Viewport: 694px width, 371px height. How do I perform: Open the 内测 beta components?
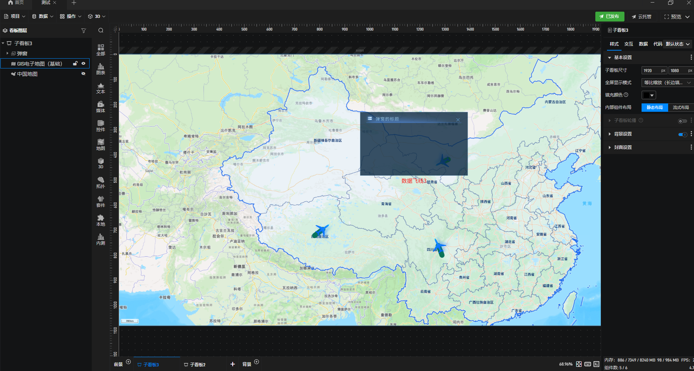pyautogui.click(x=101, y=239)
